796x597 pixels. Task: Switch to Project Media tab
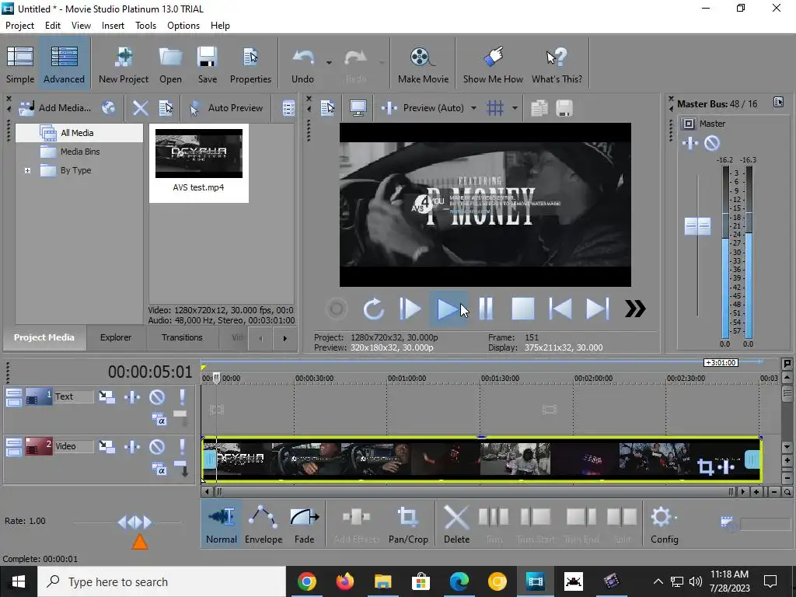[x=44, y=337]
